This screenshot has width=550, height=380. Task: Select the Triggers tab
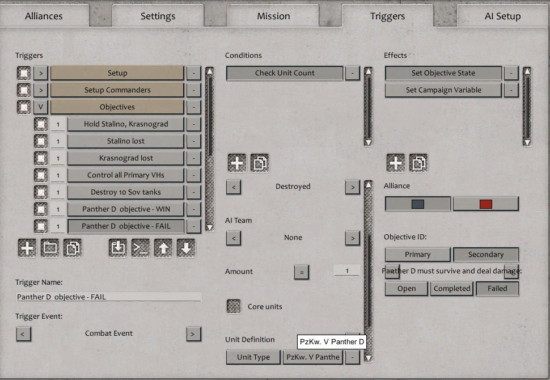(x=388, y=16)
